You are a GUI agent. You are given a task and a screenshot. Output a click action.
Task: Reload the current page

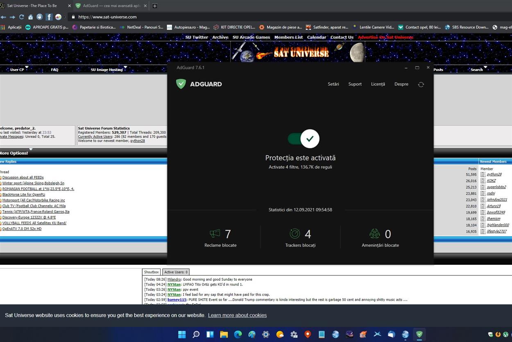pos(22,17)
